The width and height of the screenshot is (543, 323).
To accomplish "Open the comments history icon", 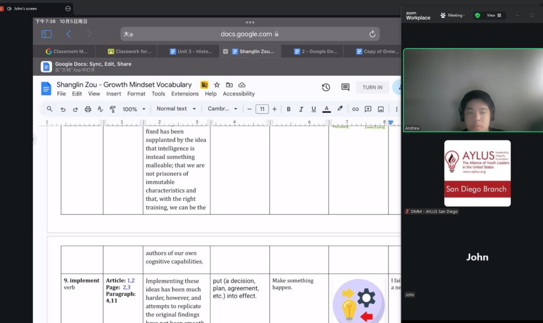I will point(345,87).
